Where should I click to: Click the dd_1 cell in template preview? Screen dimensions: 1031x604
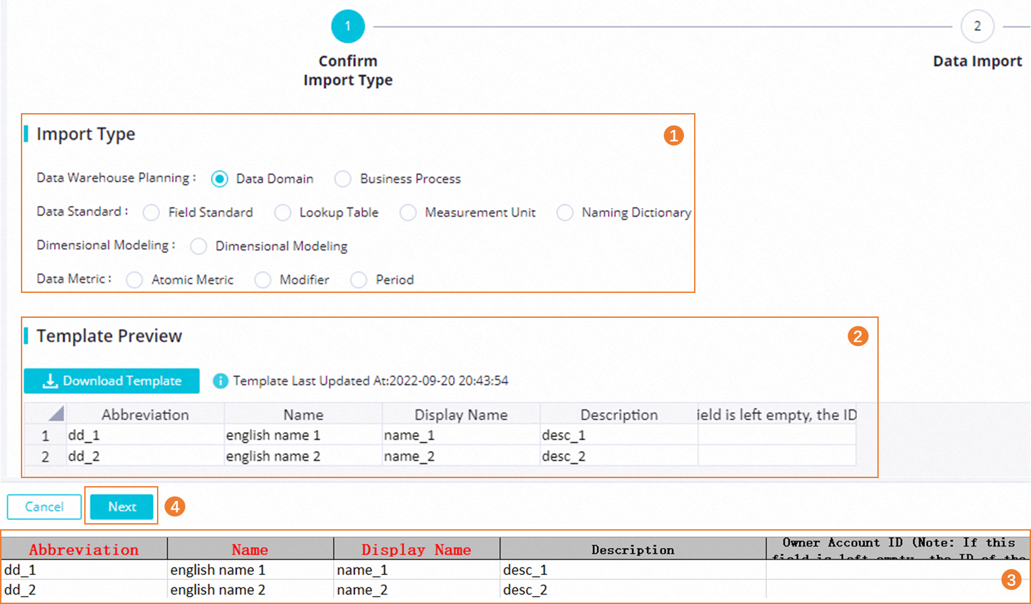(145, 435)
